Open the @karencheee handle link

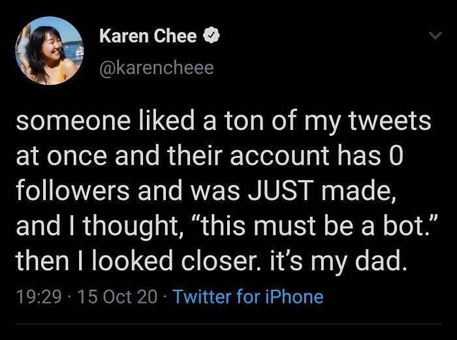click(156, 67)
